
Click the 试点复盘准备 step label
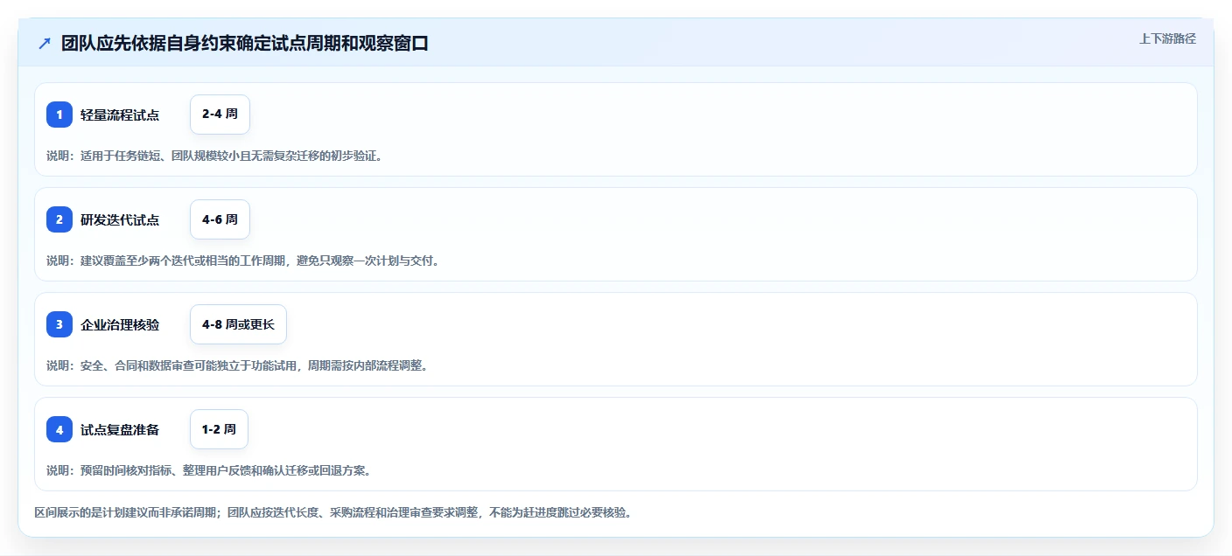pyautogui.click(x=120, y=429)
